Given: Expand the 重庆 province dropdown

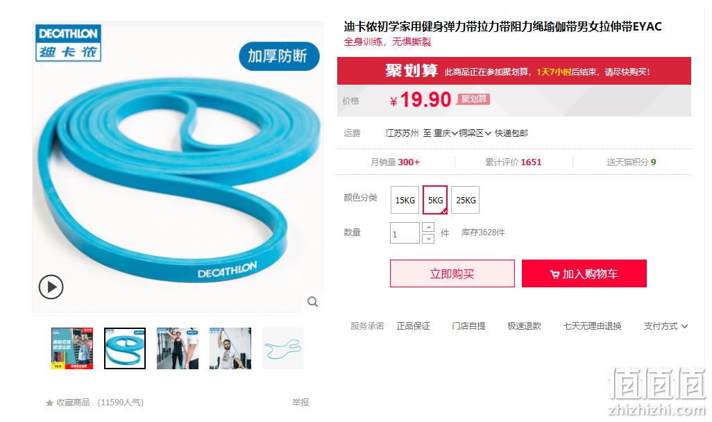Looking at the screenshot, I should coord(446,133).
